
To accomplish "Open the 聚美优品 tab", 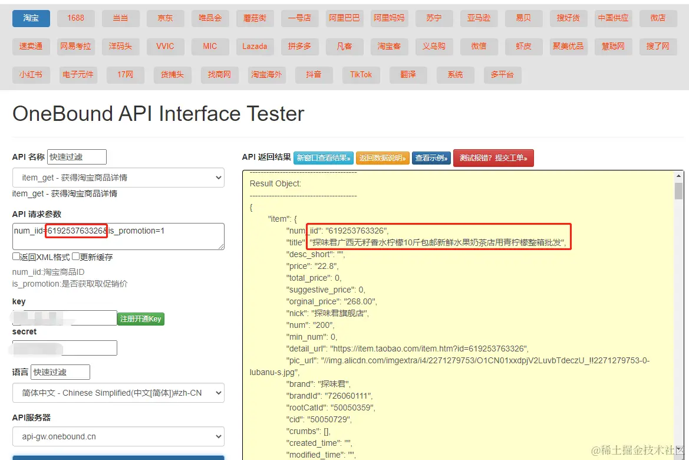I will pos(568,46).
